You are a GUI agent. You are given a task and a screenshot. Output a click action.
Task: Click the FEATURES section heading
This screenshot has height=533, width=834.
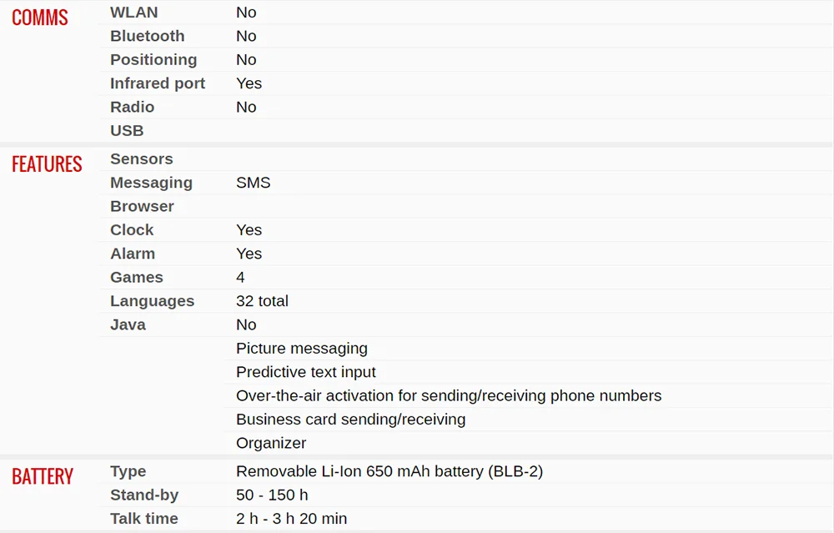[47, 163]
